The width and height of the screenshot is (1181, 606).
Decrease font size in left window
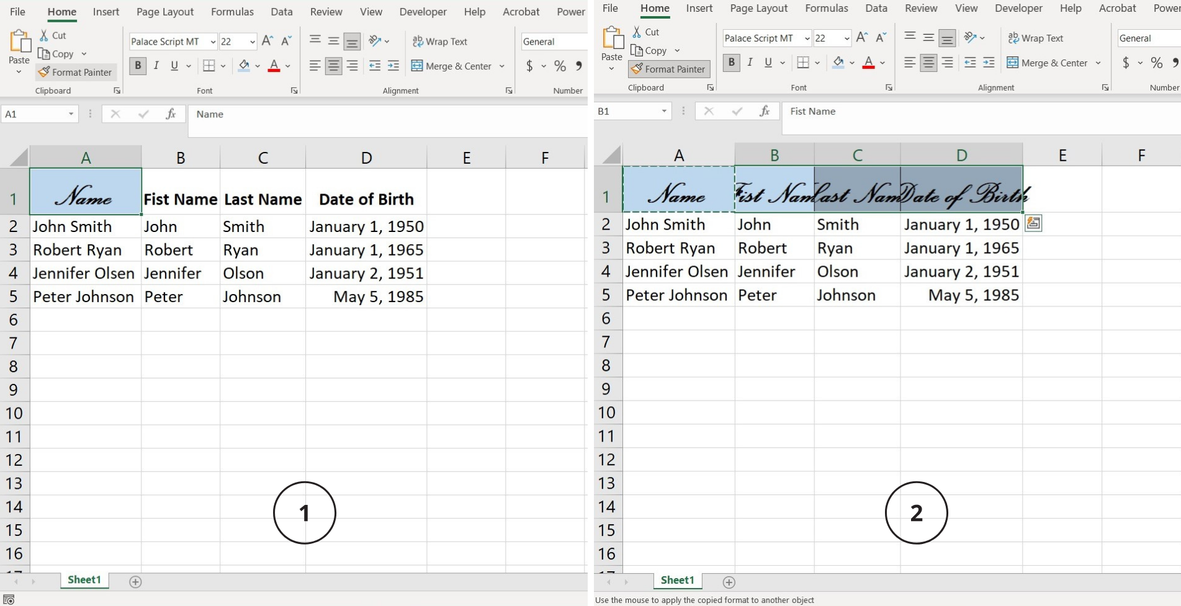286,41
